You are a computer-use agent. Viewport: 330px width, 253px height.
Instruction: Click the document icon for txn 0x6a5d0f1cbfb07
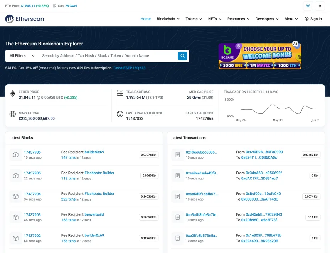click(178, 196)
